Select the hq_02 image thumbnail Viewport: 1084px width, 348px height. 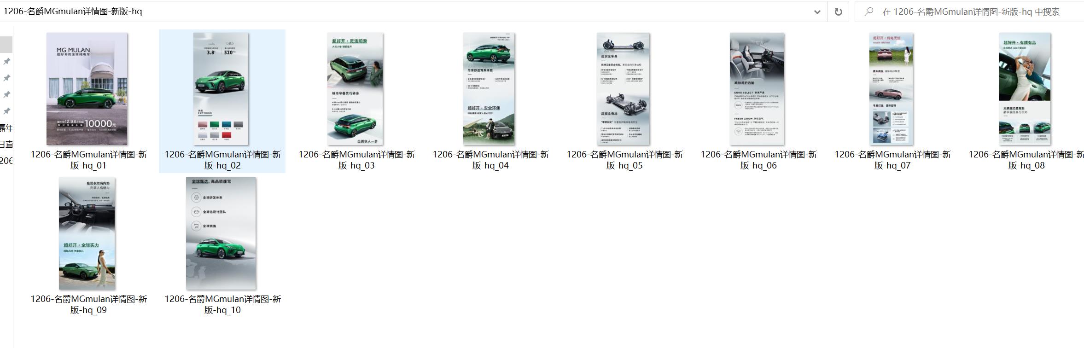221,89
